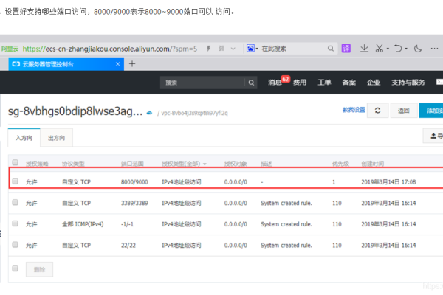Click the magnifier icon in browser search box
Screen dimensions: 443x295
tap(331, 49)
